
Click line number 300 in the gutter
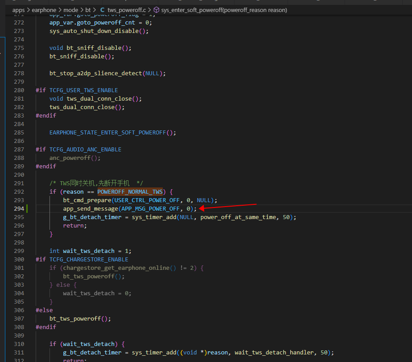19,260
